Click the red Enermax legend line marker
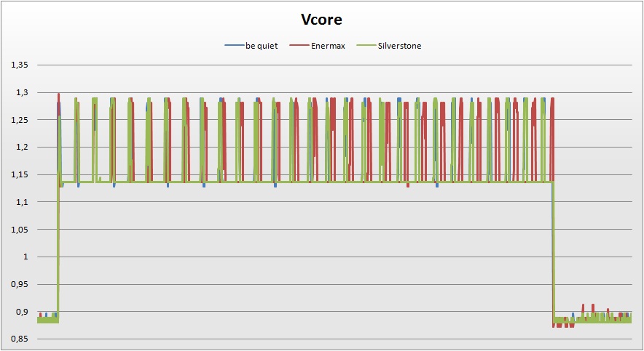The width and height of the screenshot is (644, 351). (299, 46)
